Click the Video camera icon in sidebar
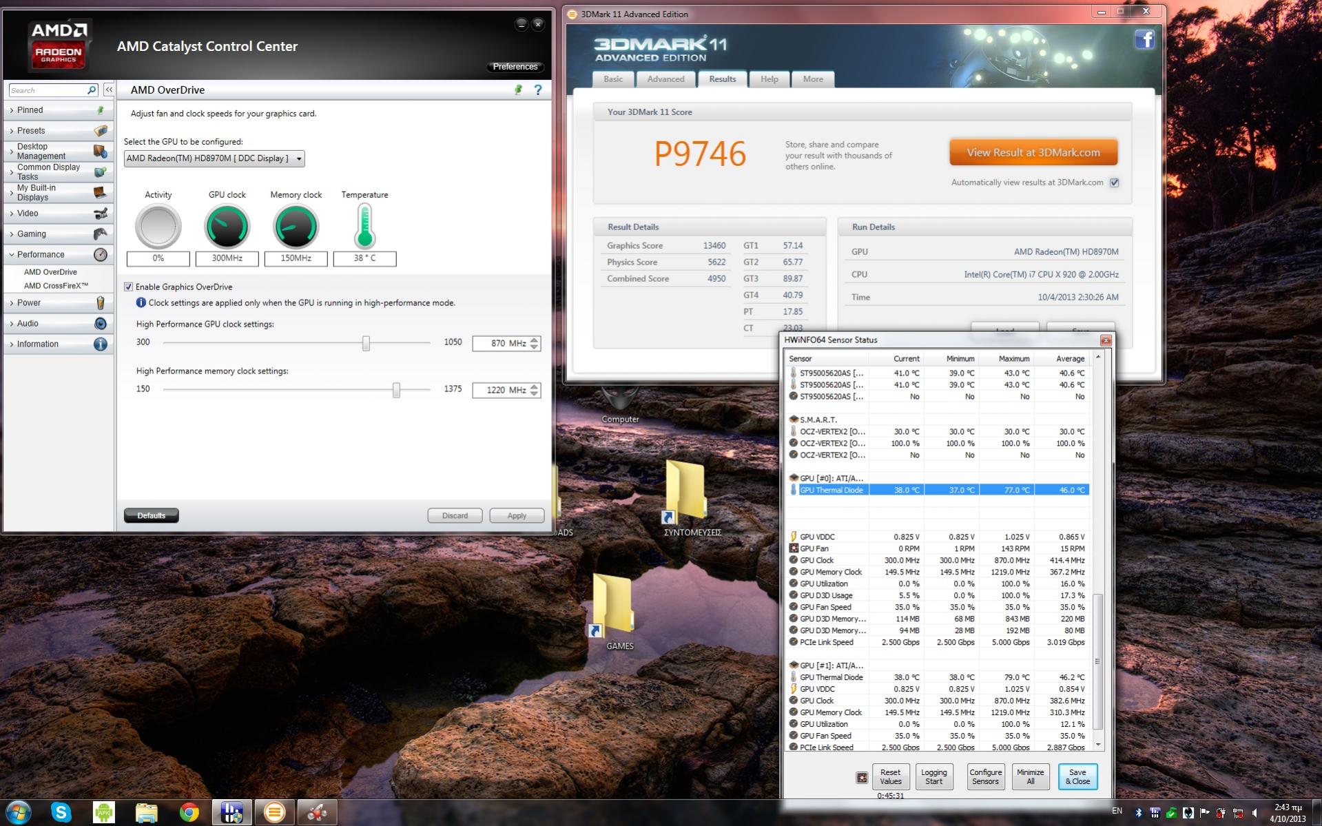Screen dimensions: 1322x826 coord(101,213)
